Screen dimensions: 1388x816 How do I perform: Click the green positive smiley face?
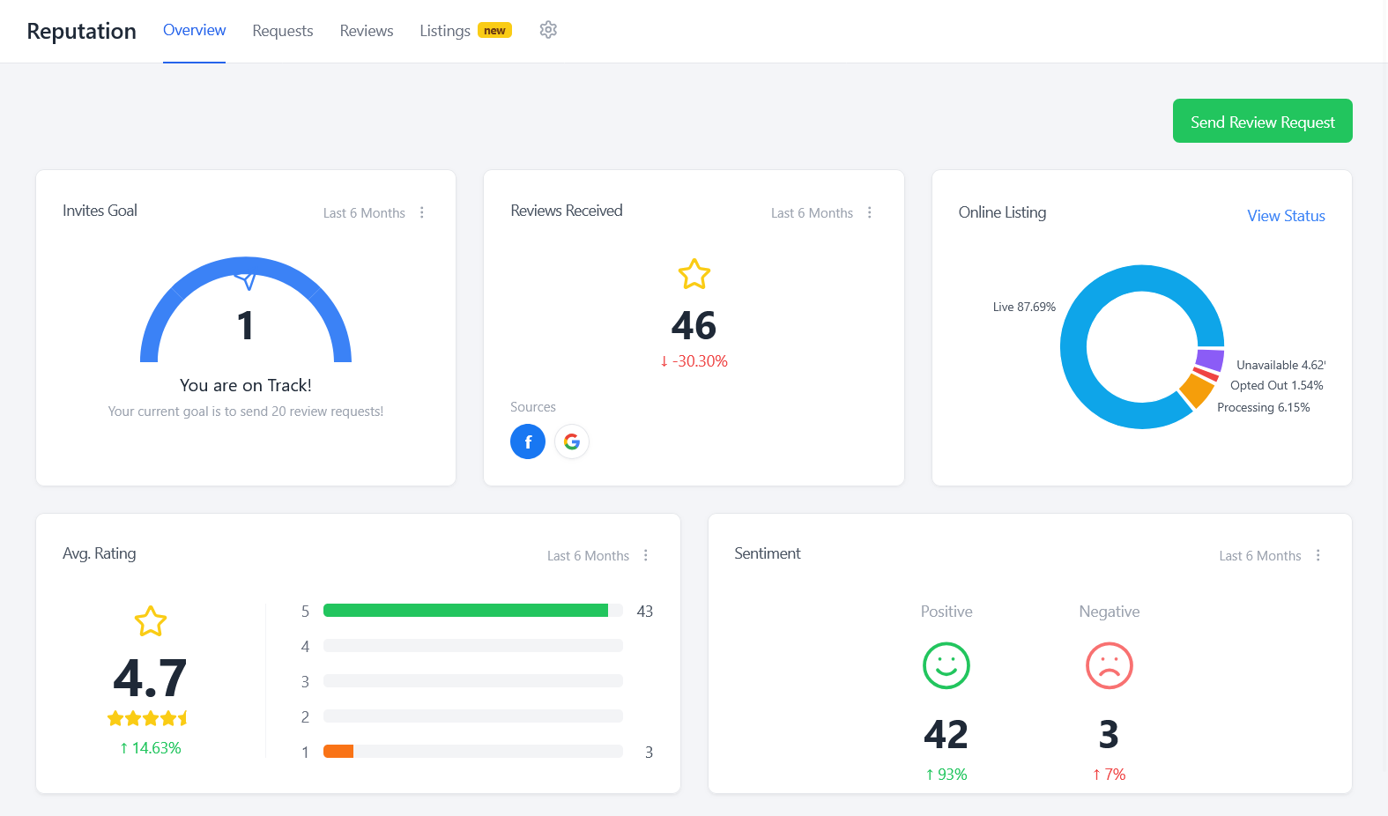click(946, 665)
